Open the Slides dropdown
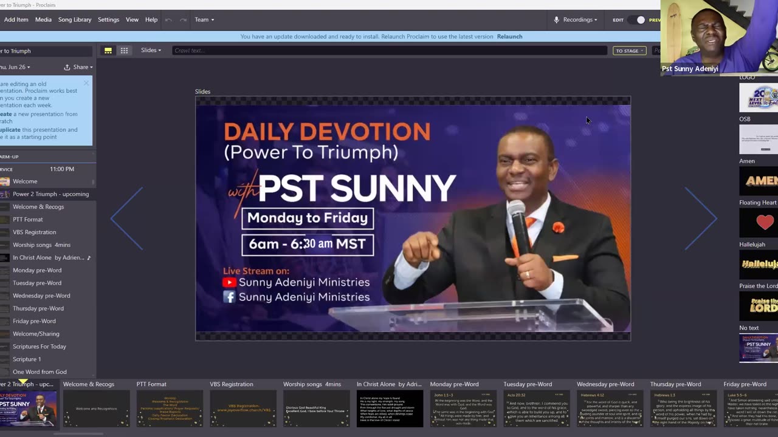 151,50
